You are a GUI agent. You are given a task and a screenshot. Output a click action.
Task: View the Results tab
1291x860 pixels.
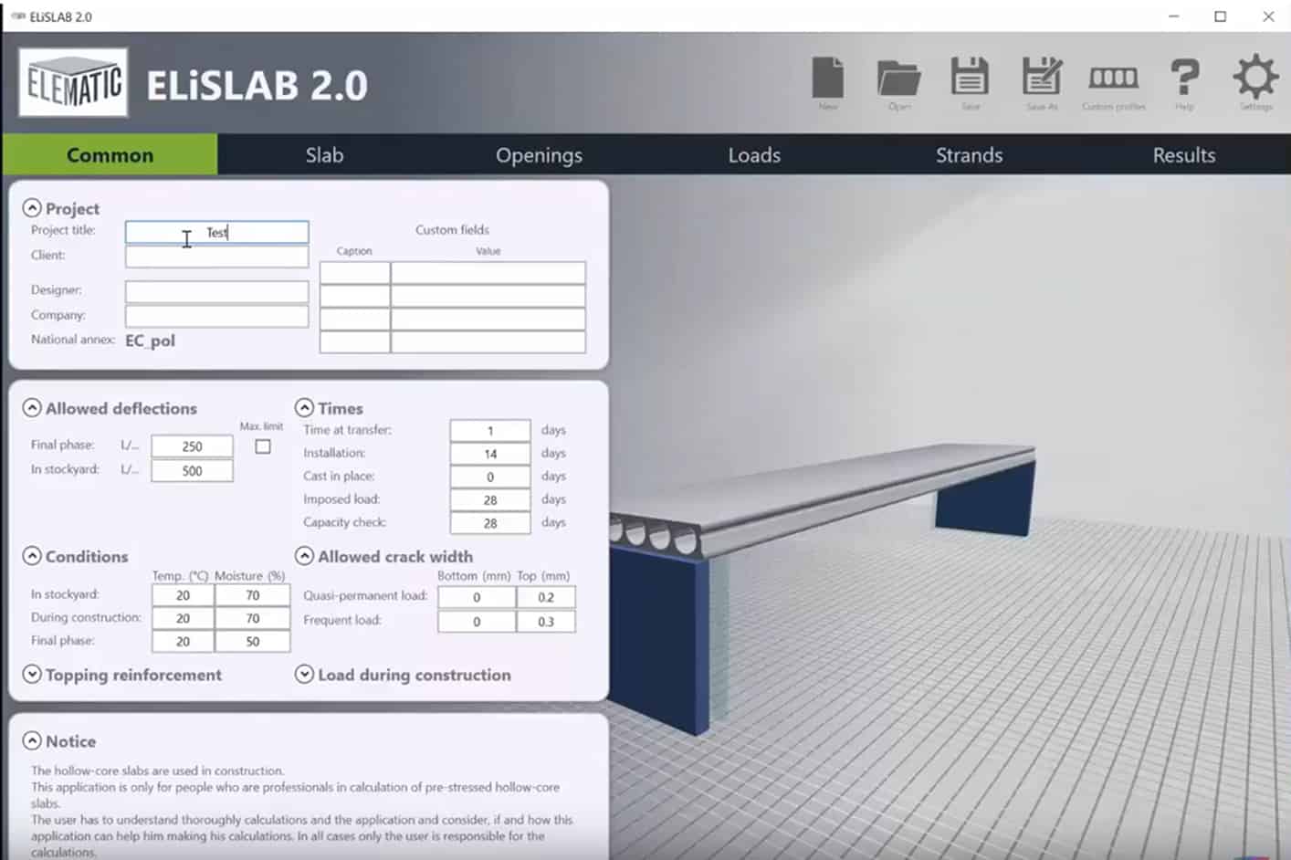click(x=1183, y=154)
